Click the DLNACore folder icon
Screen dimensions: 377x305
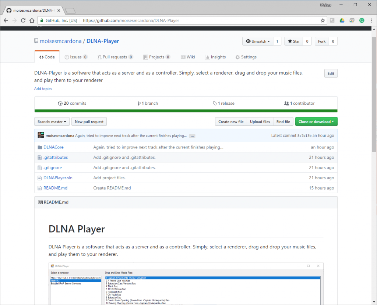[x=40, y=147]
